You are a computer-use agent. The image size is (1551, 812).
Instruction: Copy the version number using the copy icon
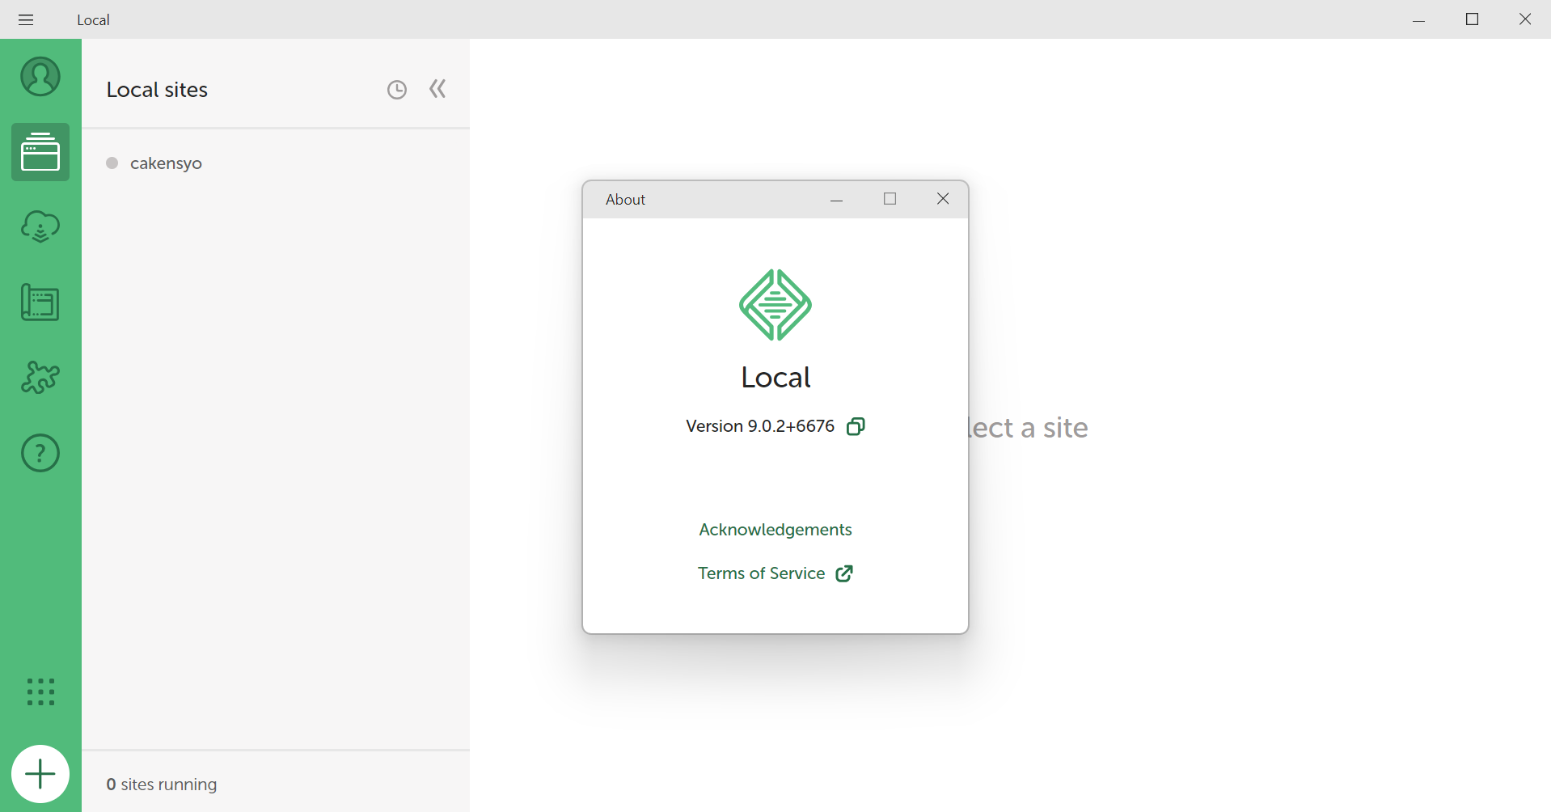(x=856, y=426)
